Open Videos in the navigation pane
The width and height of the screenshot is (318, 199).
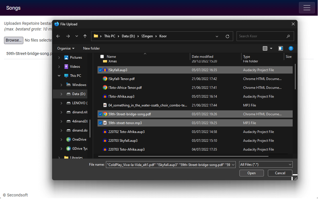[x=75, y=67]
